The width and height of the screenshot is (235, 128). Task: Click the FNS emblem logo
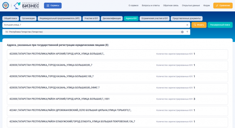click(6, 6)
